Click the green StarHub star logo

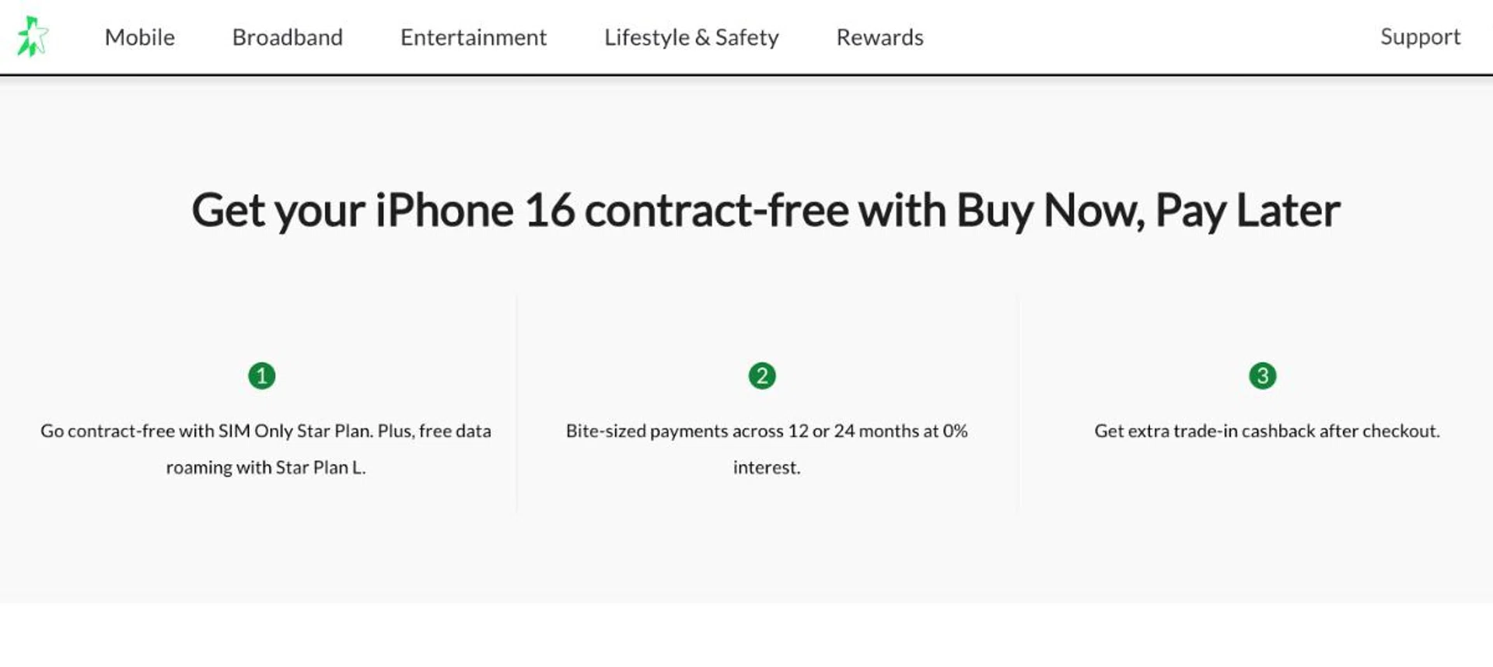(33, 37)
